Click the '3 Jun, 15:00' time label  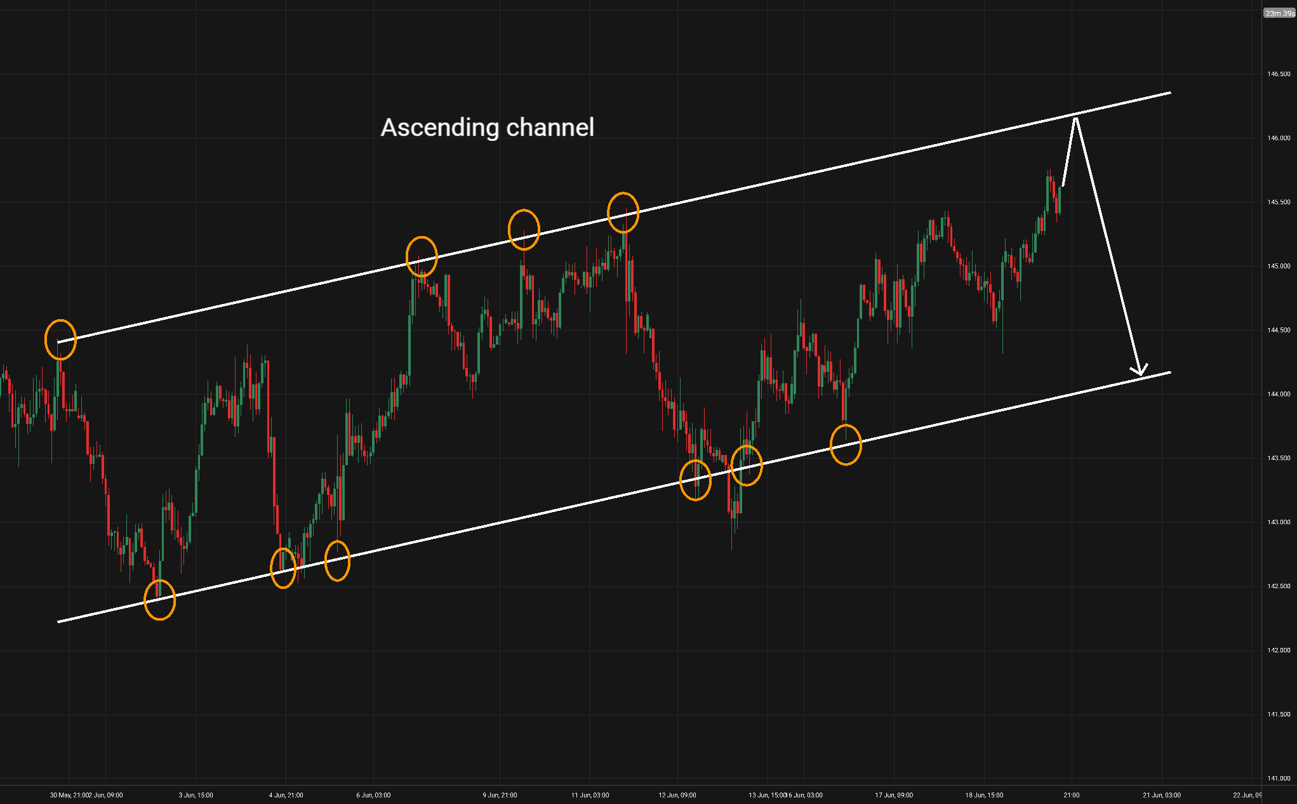click(x=196, y=795)
